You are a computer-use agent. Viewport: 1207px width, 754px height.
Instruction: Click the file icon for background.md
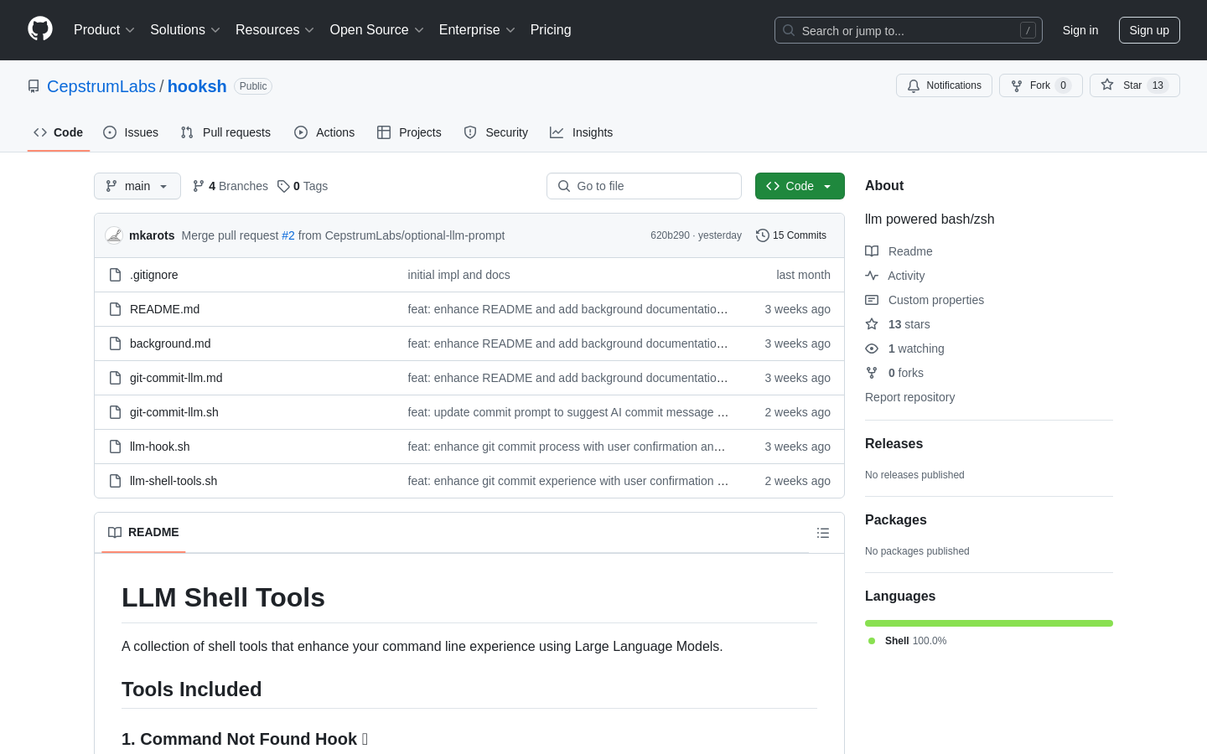point(116,343)
